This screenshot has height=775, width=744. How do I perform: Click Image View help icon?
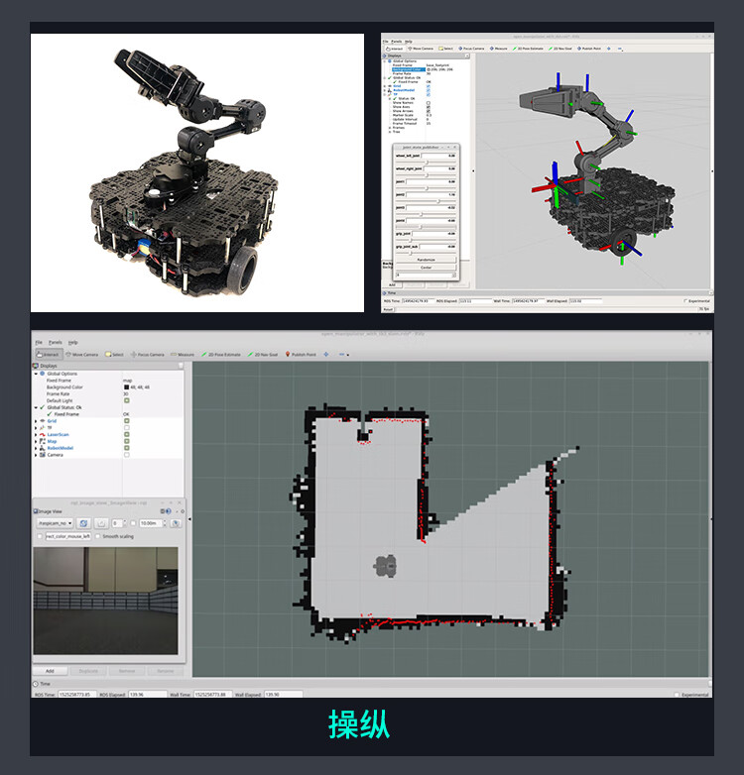[x=169, y=511]
